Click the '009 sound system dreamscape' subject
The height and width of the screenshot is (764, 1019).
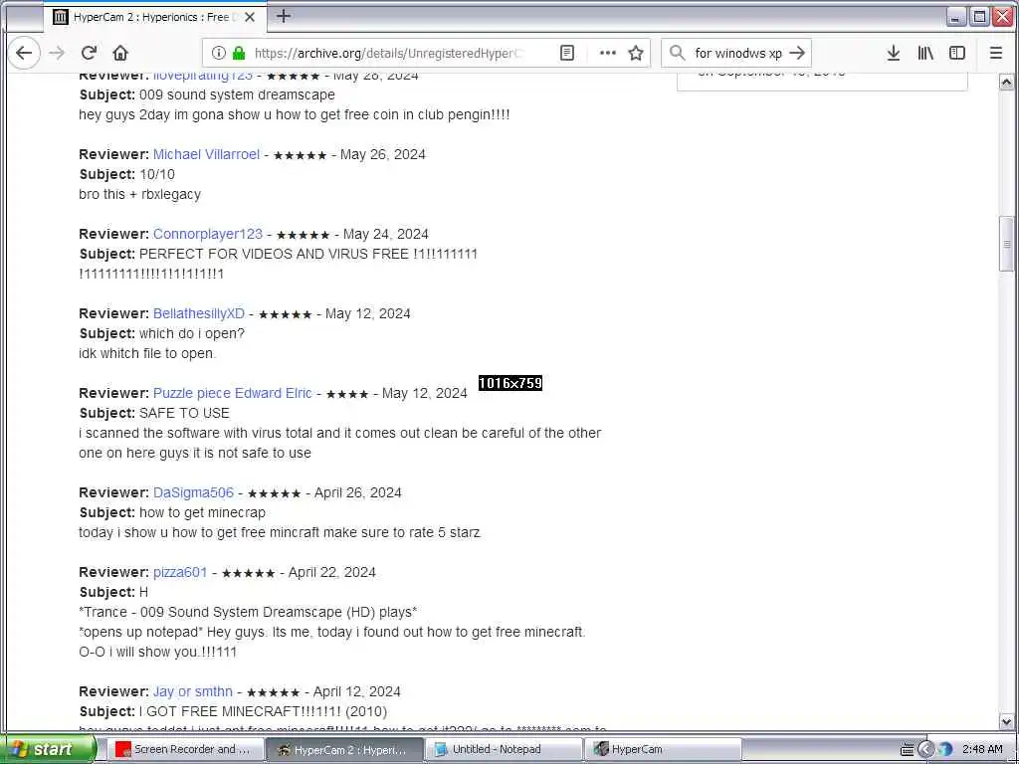pyautogui.click(x=237, y=95)
